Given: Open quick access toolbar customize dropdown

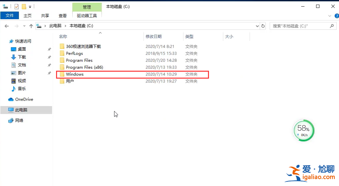Looking at the screenshot, I should coord(30,7).
